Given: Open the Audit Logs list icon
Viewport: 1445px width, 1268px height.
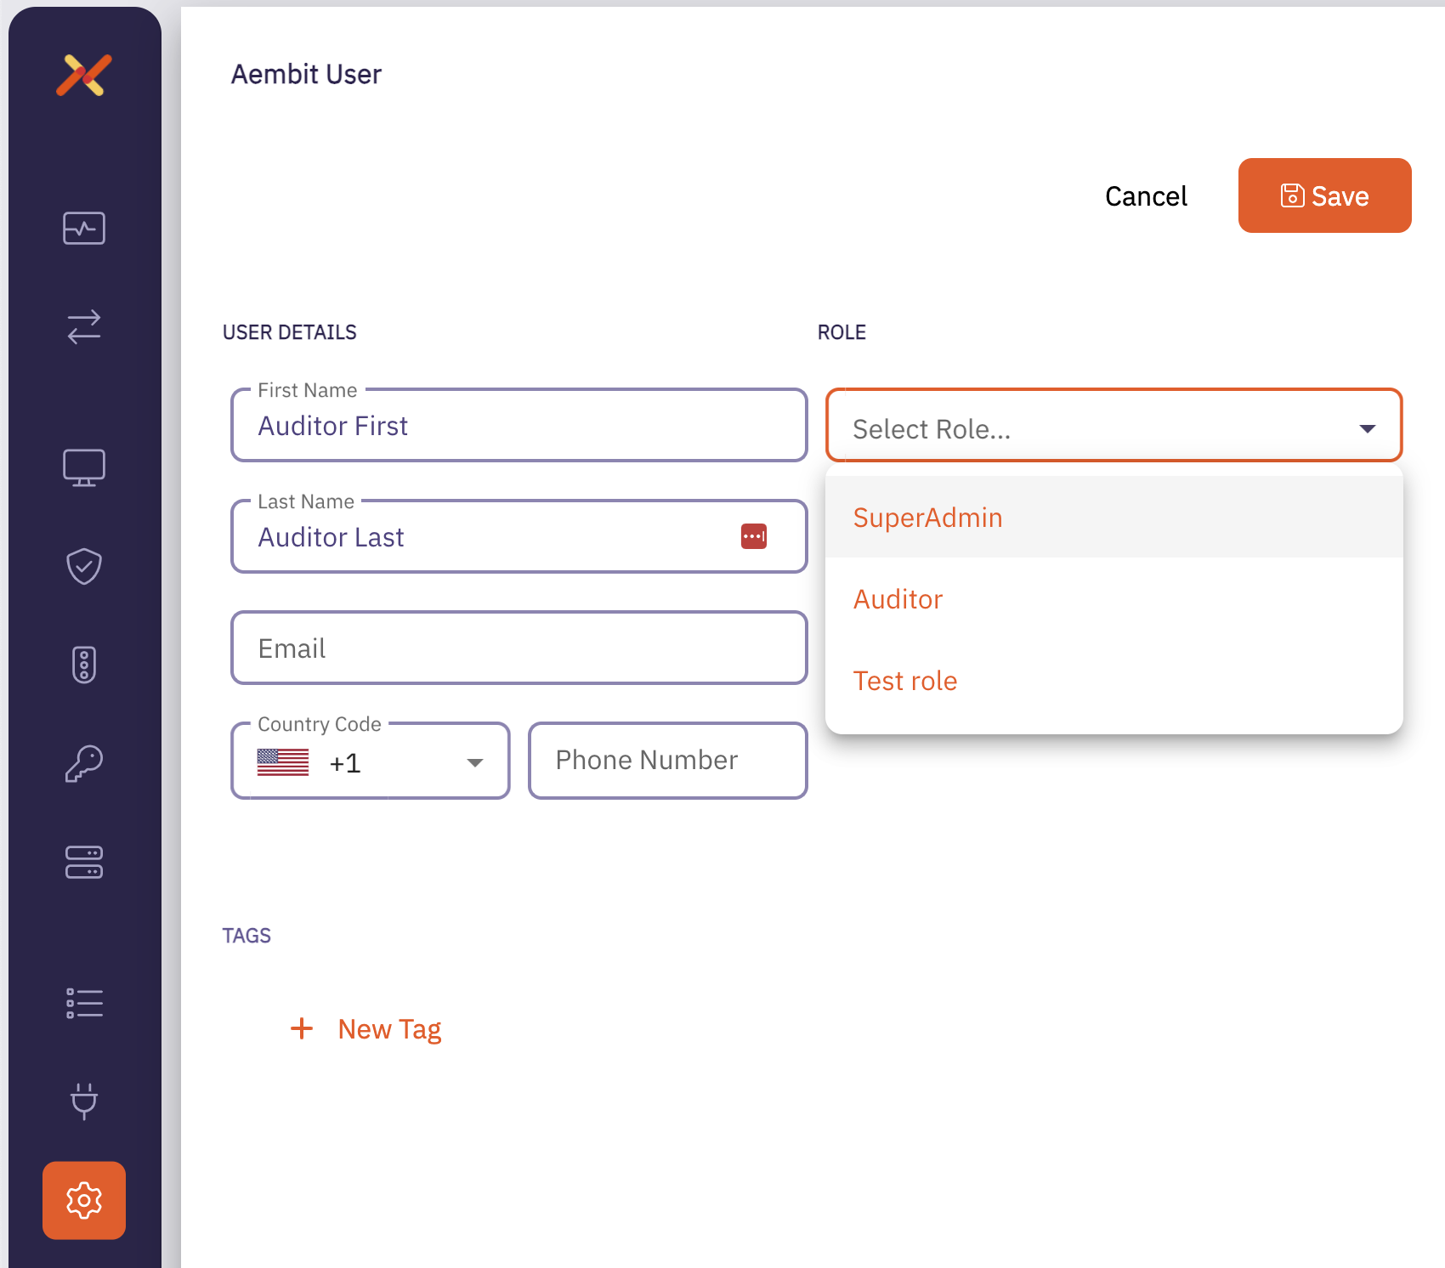Looking at the screenshot, I should (x=83, y=1003).
